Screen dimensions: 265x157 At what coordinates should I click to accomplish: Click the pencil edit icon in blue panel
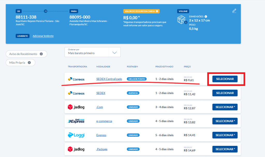click(x=234, y=11)
